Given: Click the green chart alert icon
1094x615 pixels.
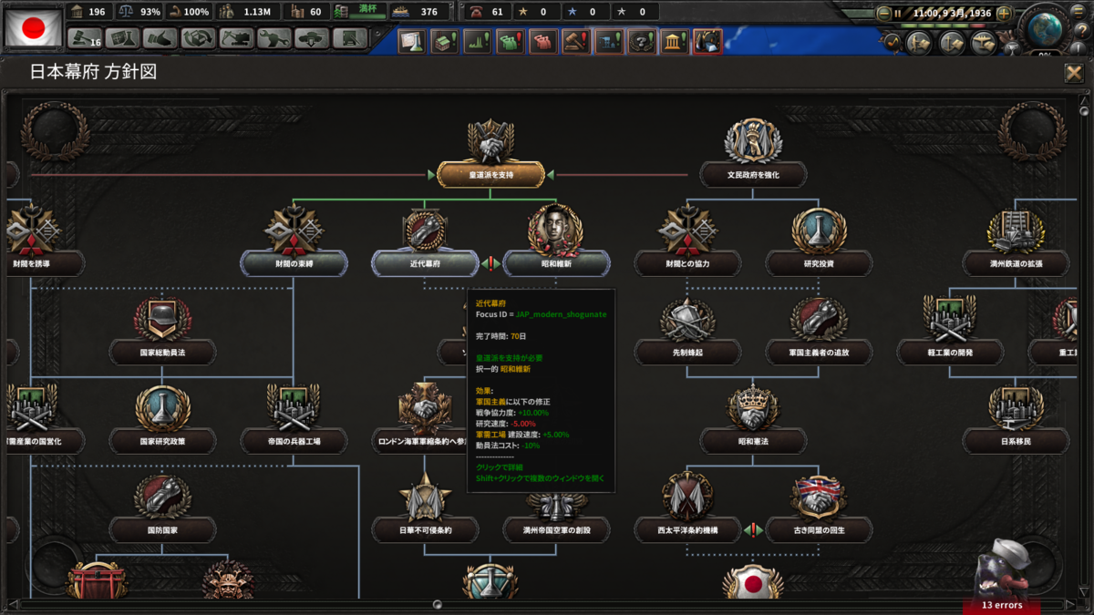Looking at the screenshot, I should coord(477,41).
